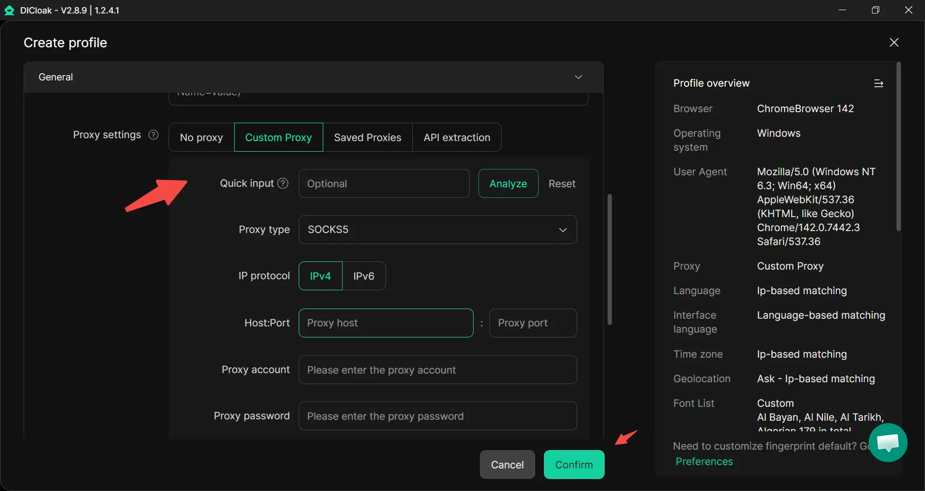Click the Quick input help icon
Screen dimensions: 925x491
[x=283, y=183]
